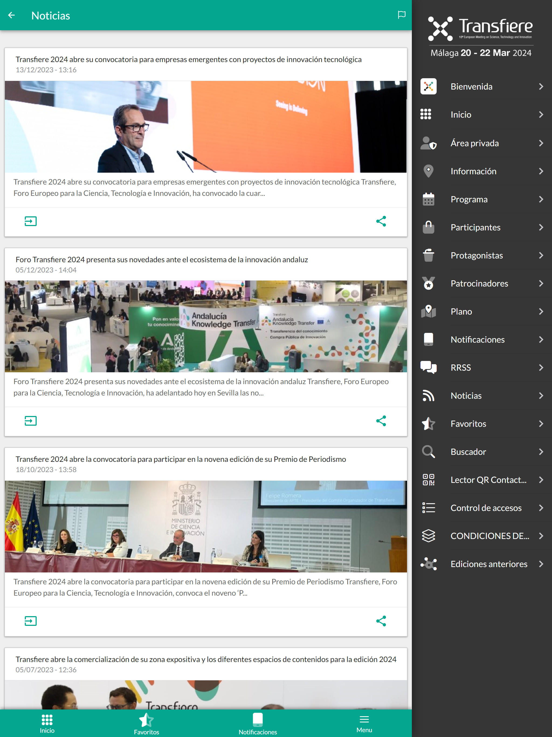Click the date 05/07/2023 - 12:36
The width and height of the screenshot is (552, 737).
46,670
